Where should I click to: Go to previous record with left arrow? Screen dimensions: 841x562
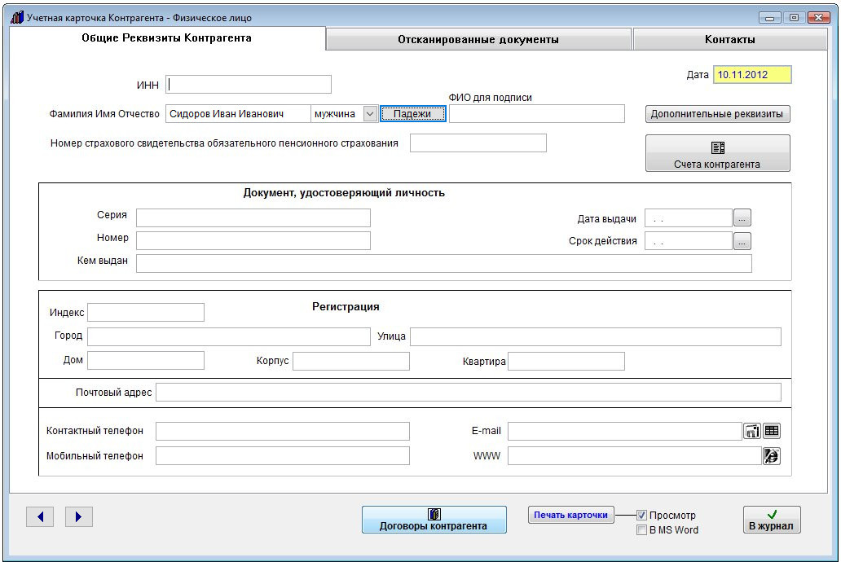[40, 516]
